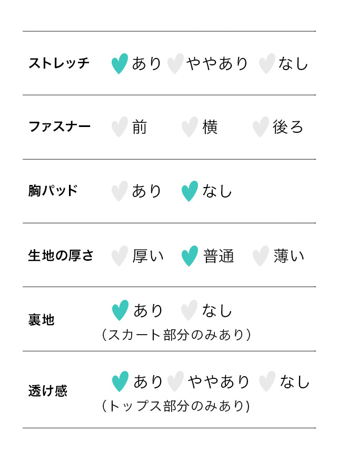Select gray heart for ストレッチ ややあり
Image resolution: width=337 pixels, height=450 pixels.
175,64
